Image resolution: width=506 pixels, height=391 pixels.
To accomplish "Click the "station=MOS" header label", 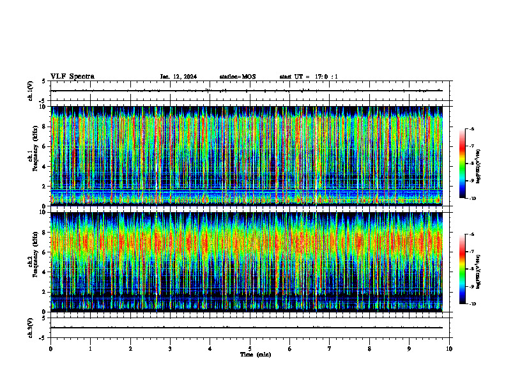I will click(238, 77).
